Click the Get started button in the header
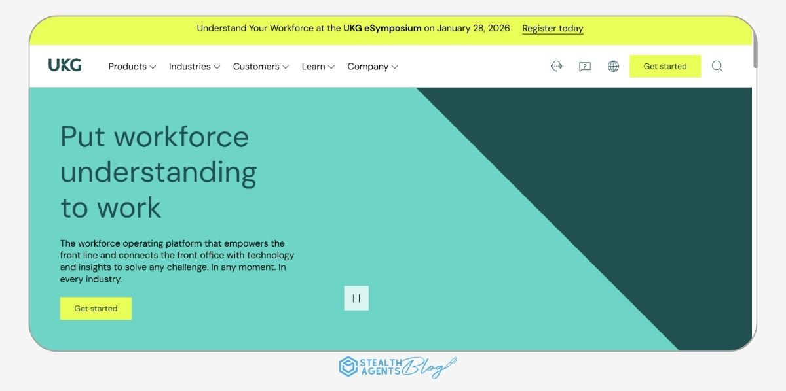The image size is (786, 391). coord(665,66)
